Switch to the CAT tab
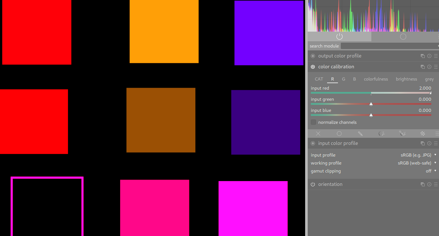439x236 pixels. point(319,79)
